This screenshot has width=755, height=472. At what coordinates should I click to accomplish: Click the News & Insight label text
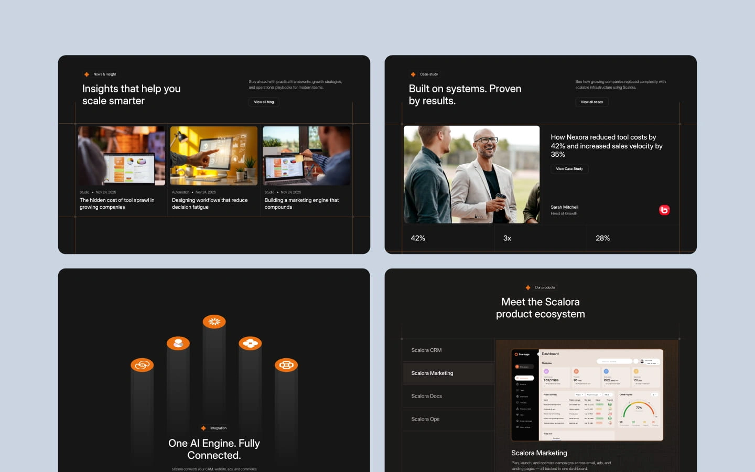point(105,74)
